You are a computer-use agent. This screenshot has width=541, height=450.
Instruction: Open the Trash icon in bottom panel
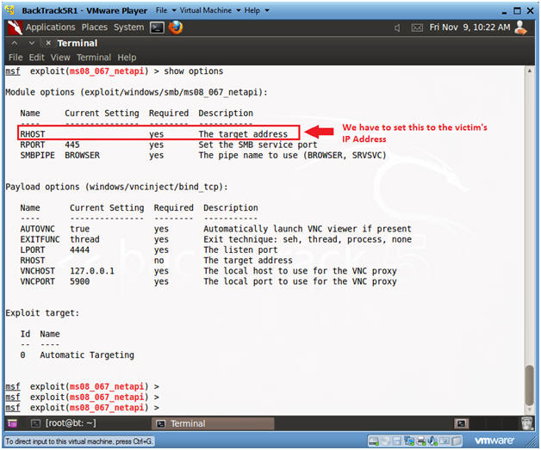(527, 423)
